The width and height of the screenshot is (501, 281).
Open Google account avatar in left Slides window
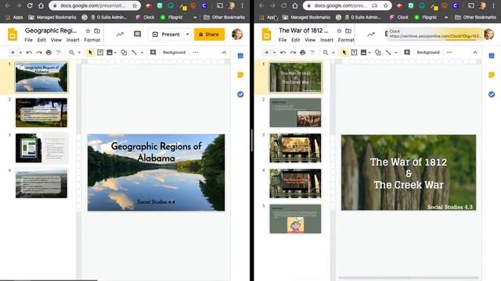tap(237, 34)
